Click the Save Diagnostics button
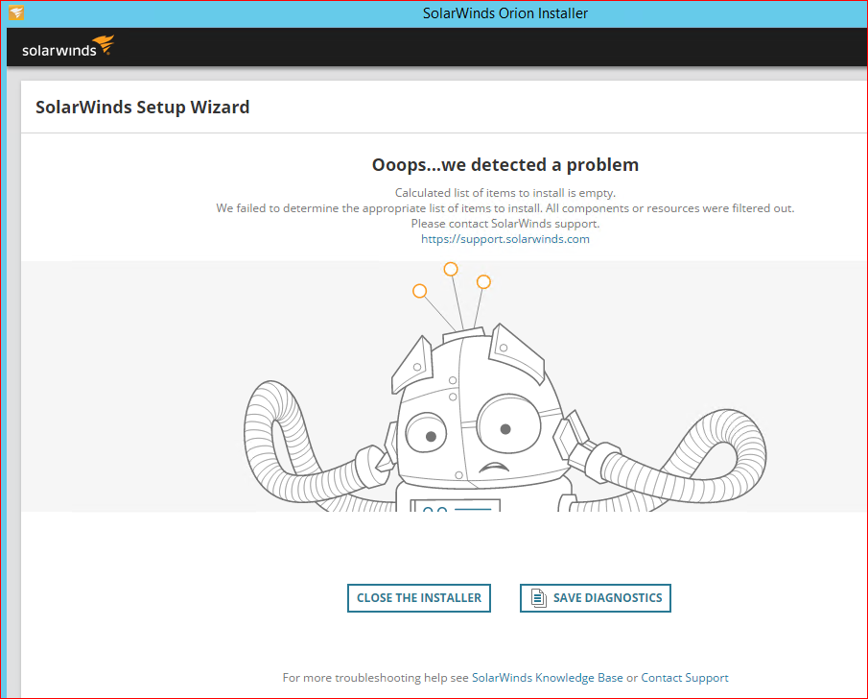 tap(596, 598)
